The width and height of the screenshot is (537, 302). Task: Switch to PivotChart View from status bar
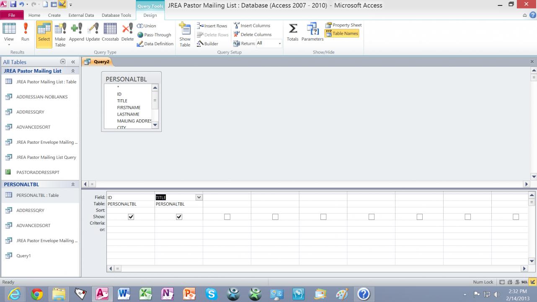[x=517, y=282]
